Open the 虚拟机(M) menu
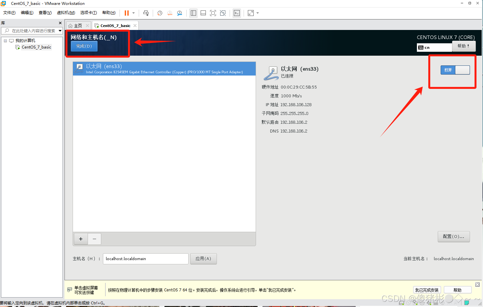Image resolution: width=483 pixels, height=307 pixels. tap(66, 13)
